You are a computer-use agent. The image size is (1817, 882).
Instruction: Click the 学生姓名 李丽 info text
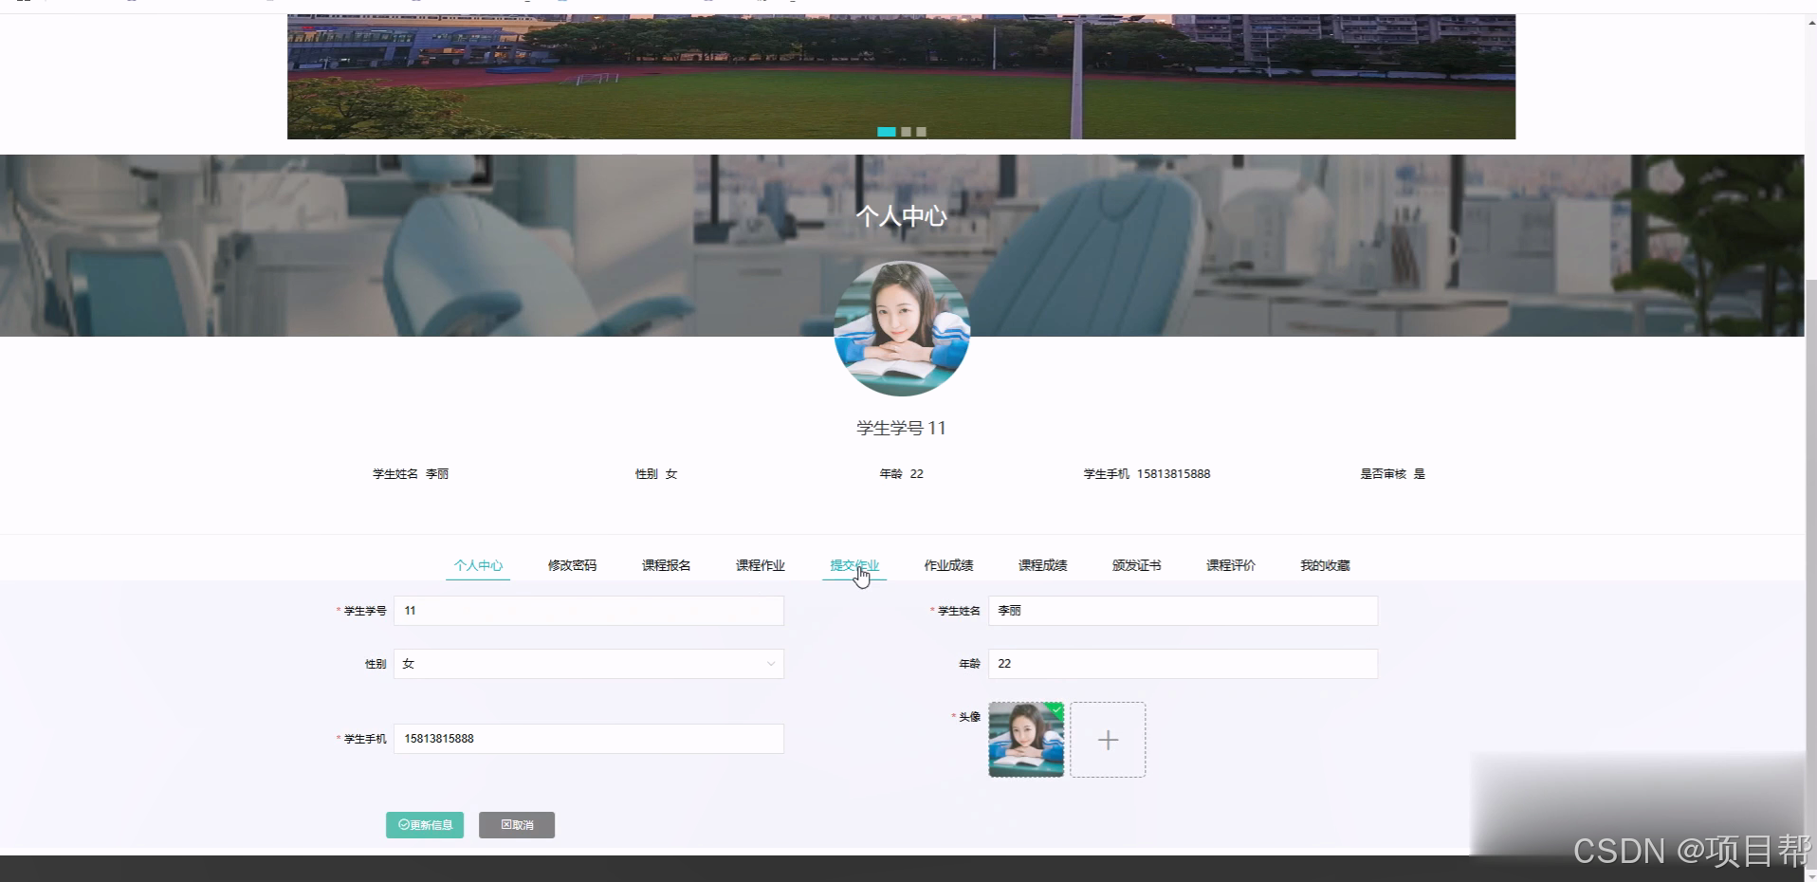pos(411,474)
